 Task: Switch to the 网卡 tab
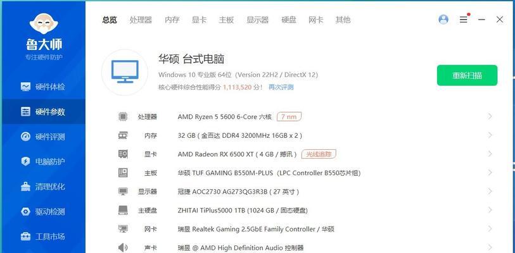pos(316,20)
